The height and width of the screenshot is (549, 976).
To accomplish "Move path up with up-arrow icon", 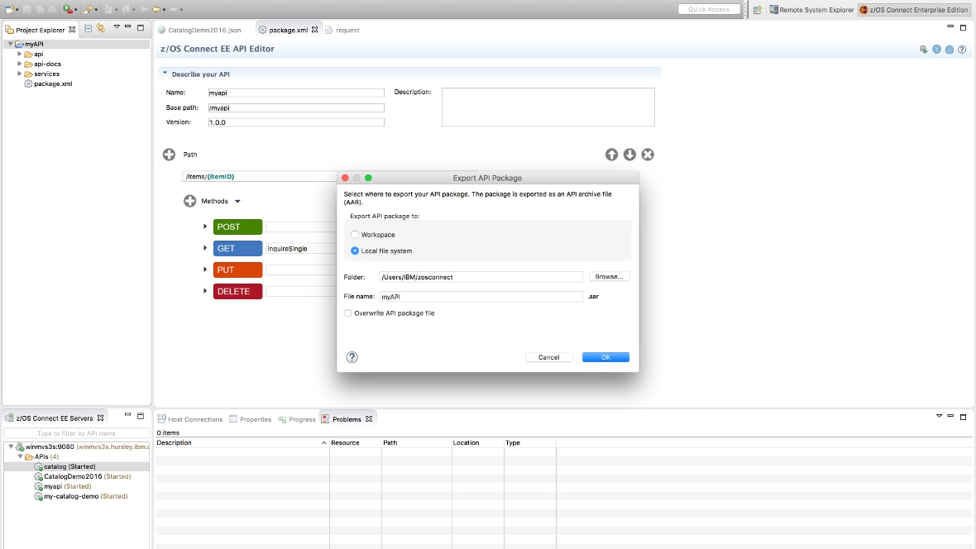I will tap(611, 155).
